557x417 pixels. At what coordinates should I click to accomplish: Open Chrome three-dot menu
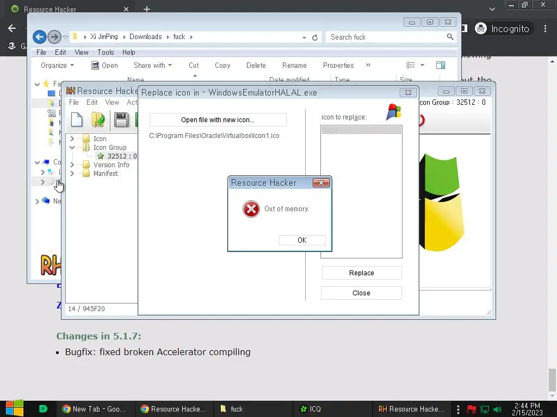[x=545, y=28]
